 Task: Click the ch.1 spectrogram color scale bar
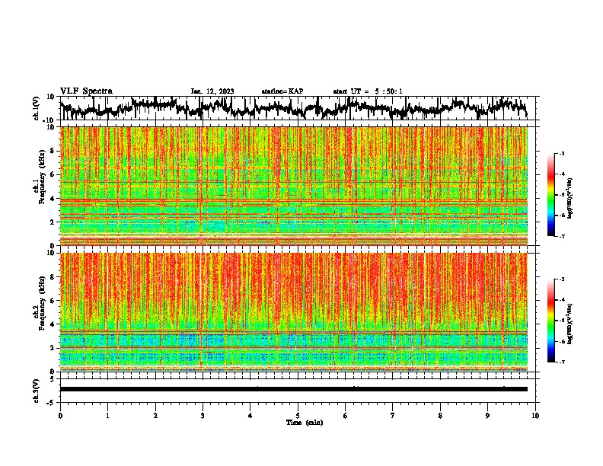[550, 195]
